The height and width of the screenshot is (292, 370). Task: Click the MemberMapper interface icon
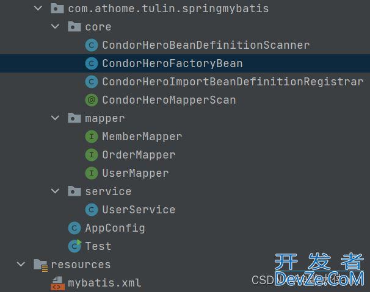(92, 137)
